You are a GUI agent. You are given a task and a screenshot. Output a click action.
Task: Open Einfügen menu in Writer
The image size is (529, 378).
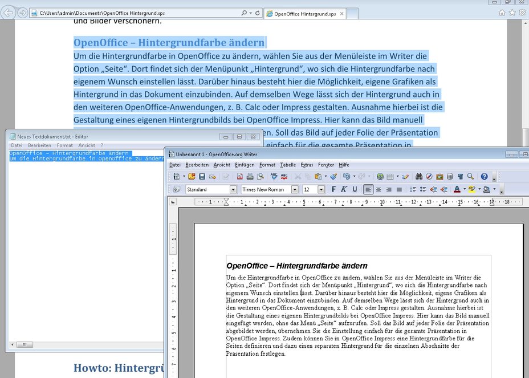[245, 165]
